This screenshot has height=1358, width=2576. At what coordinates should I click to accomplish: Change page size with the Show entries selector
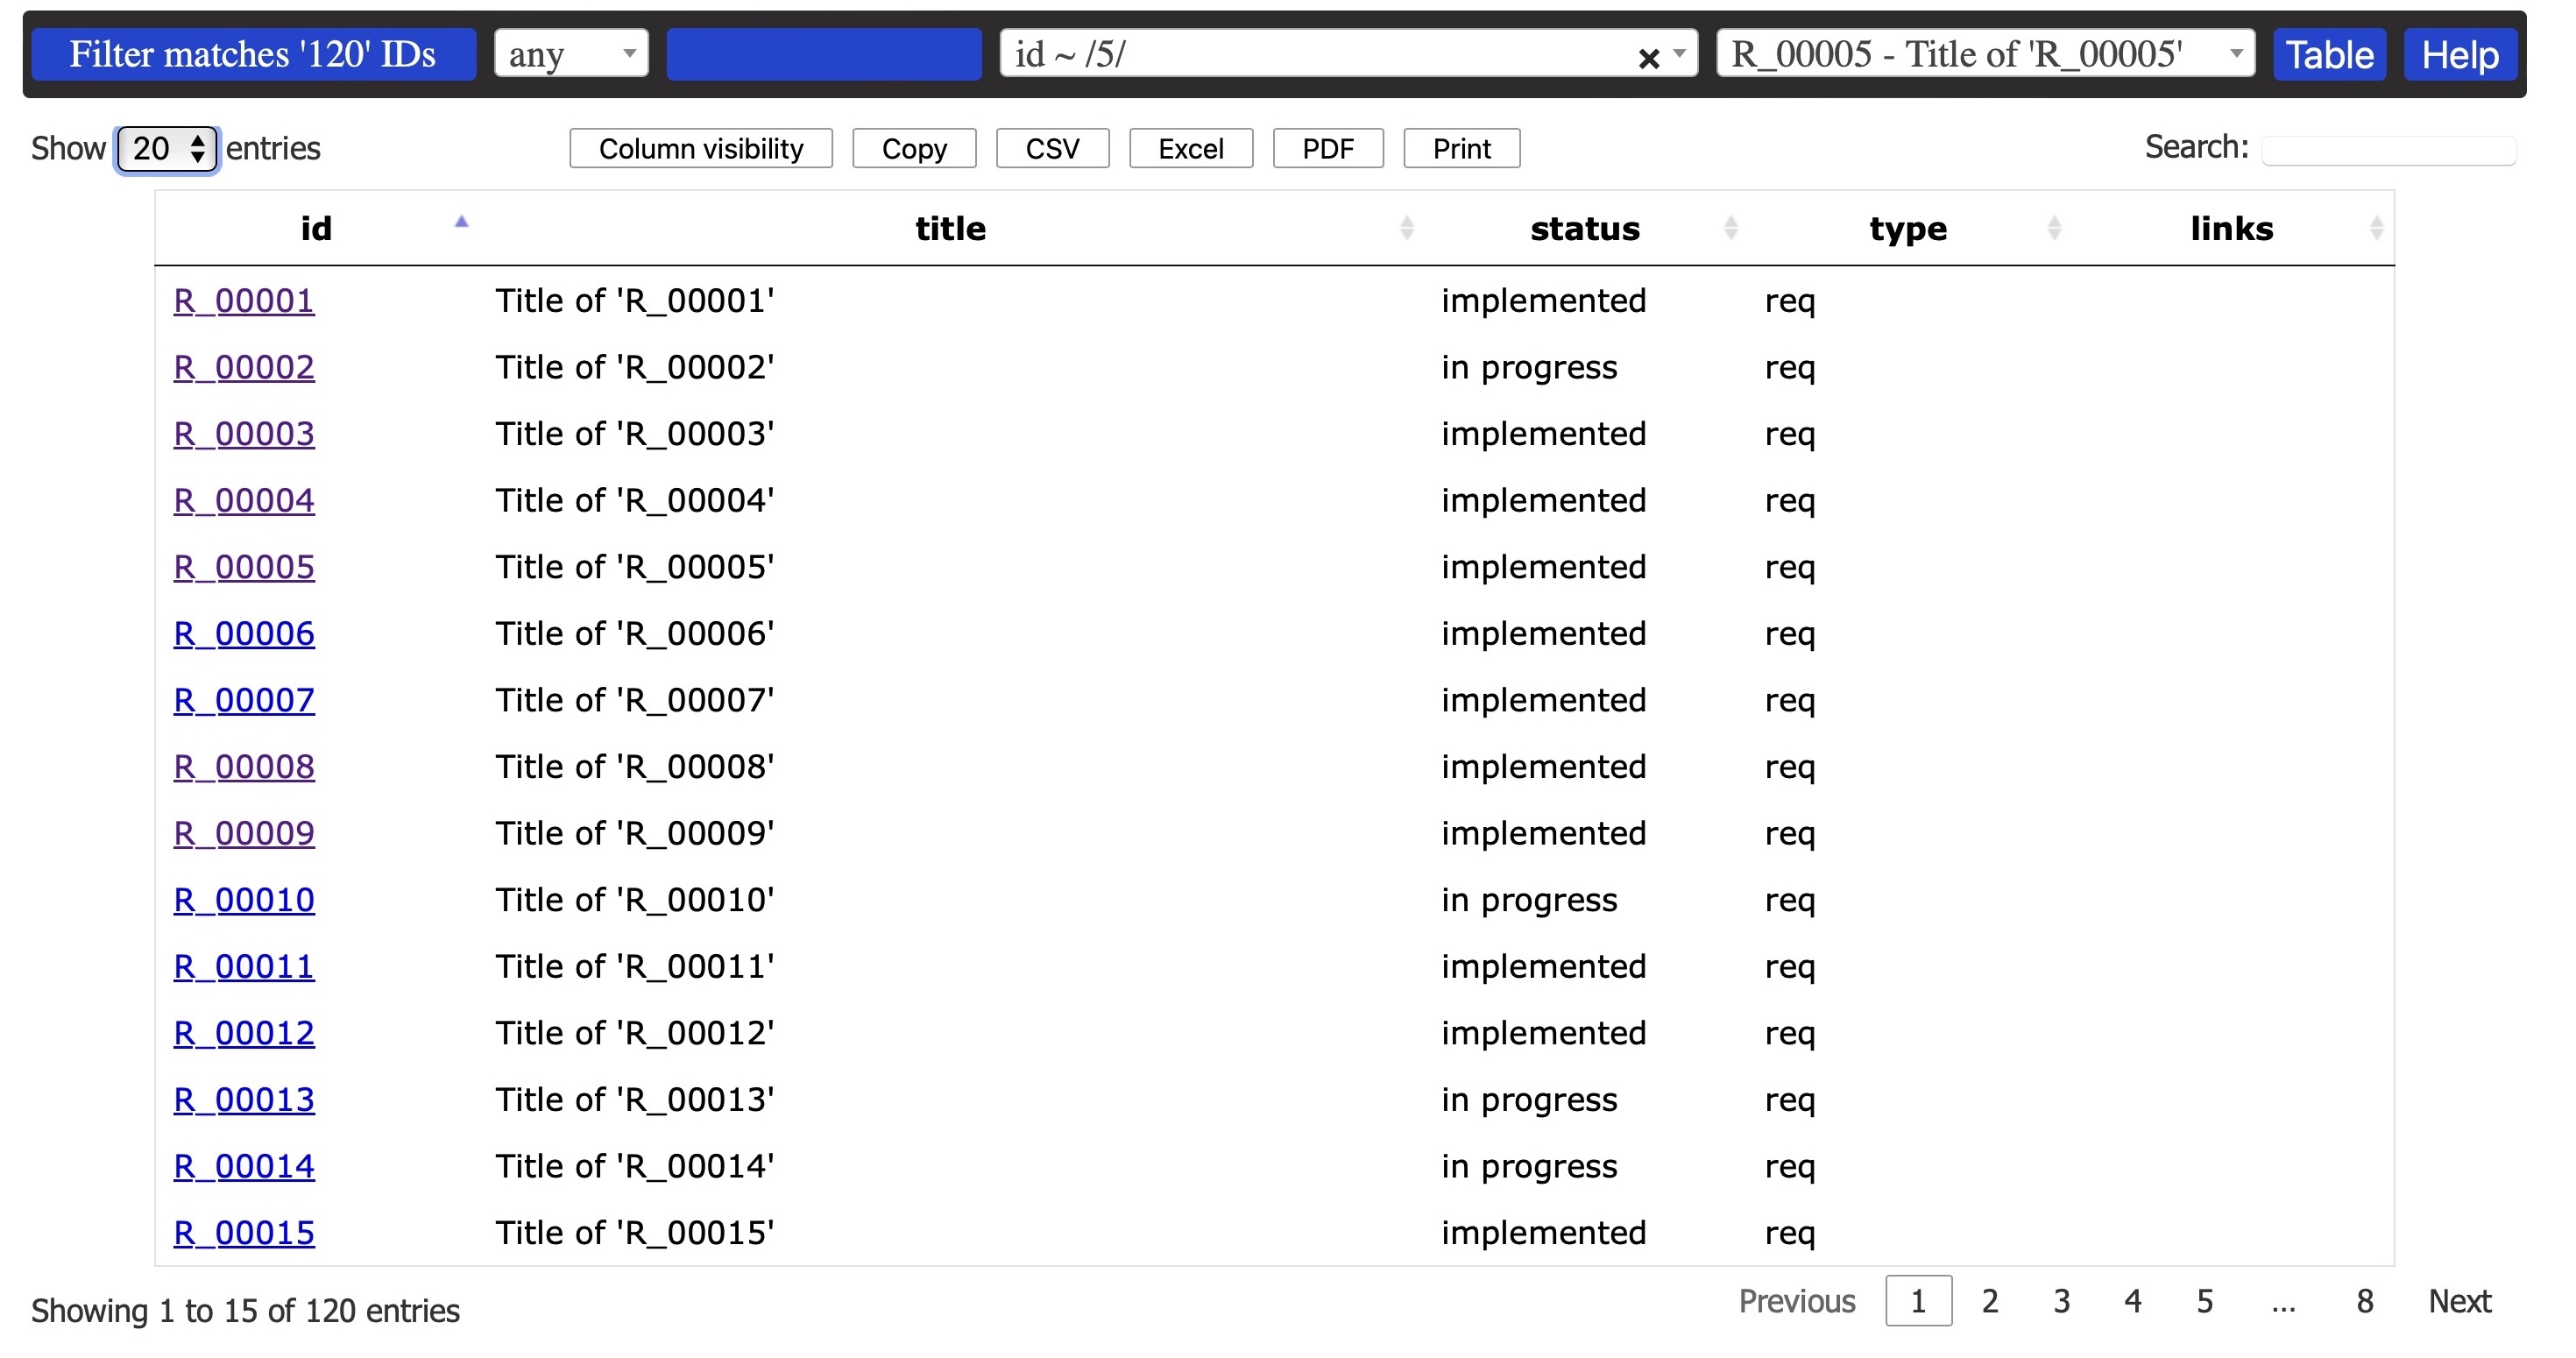coord(166,148)
